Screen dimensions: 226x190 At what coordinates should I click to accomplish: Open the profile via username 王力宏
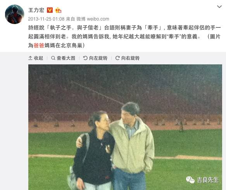36,10
